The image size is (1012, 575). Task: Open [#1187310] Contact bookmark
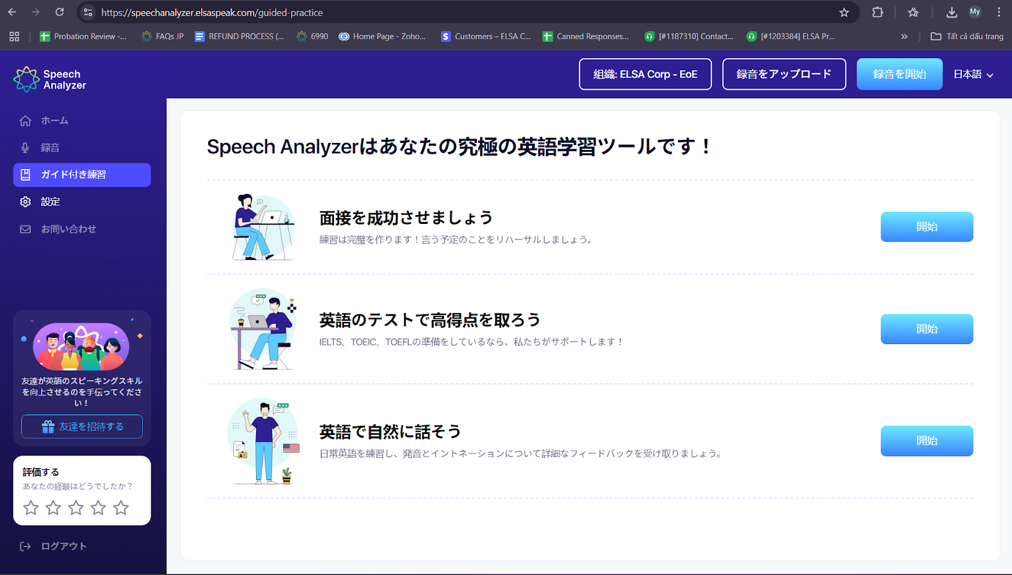(x=689, y=36)
